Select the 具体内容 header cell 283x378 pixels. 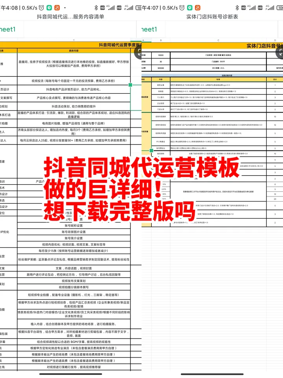coord(74,51)
